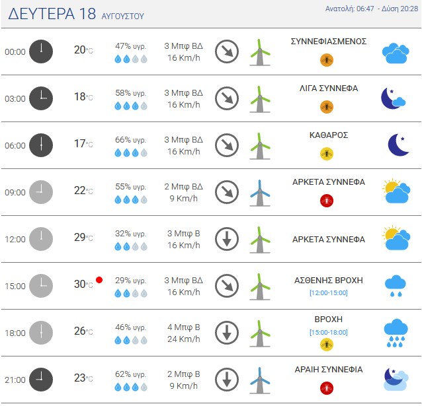Click the clock icon for 00:00
Viewport: 422px width, 406px height.
pos(41,51)
